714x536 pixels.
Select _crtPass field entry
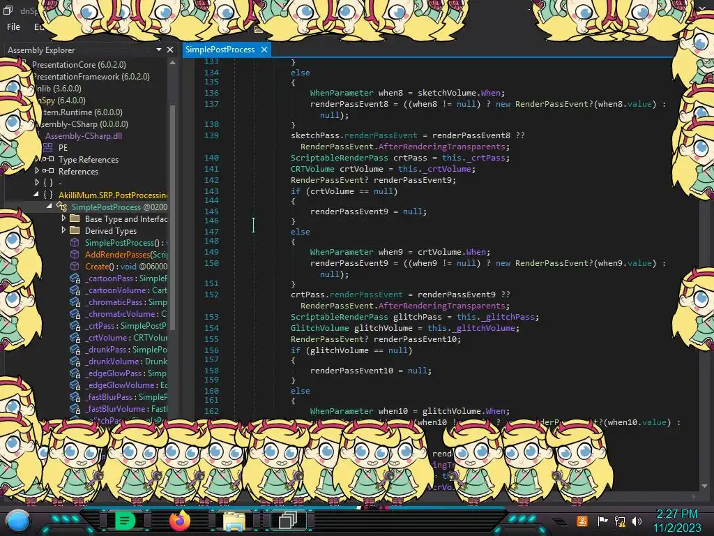(x=126, y=326)
